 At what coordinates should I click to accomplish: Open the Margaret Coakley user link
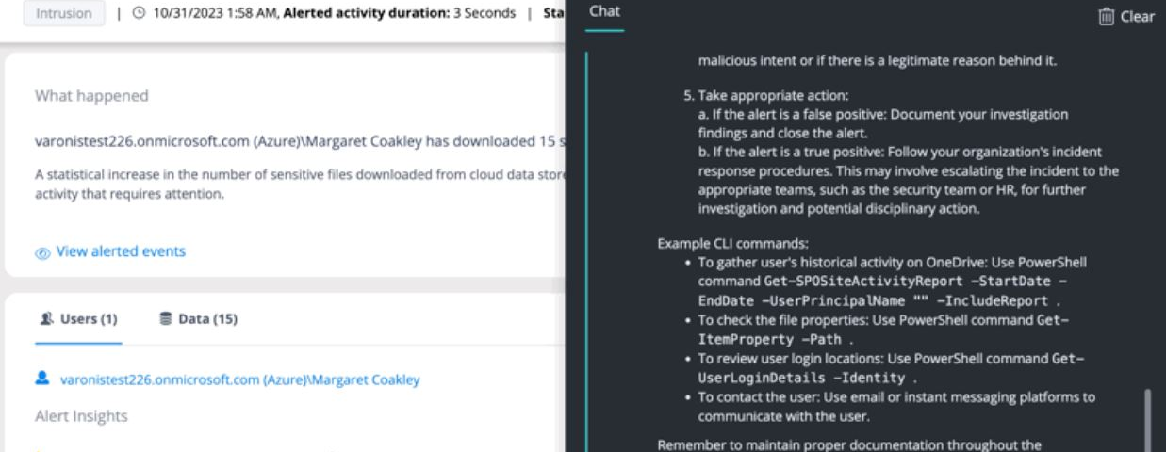239,379
